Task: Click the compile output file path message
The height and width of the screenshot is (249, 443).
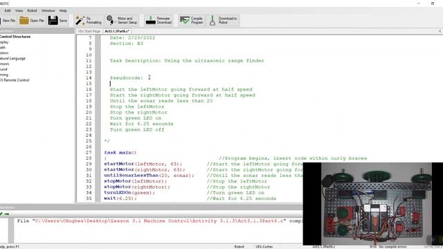Action: coord(160,221)
